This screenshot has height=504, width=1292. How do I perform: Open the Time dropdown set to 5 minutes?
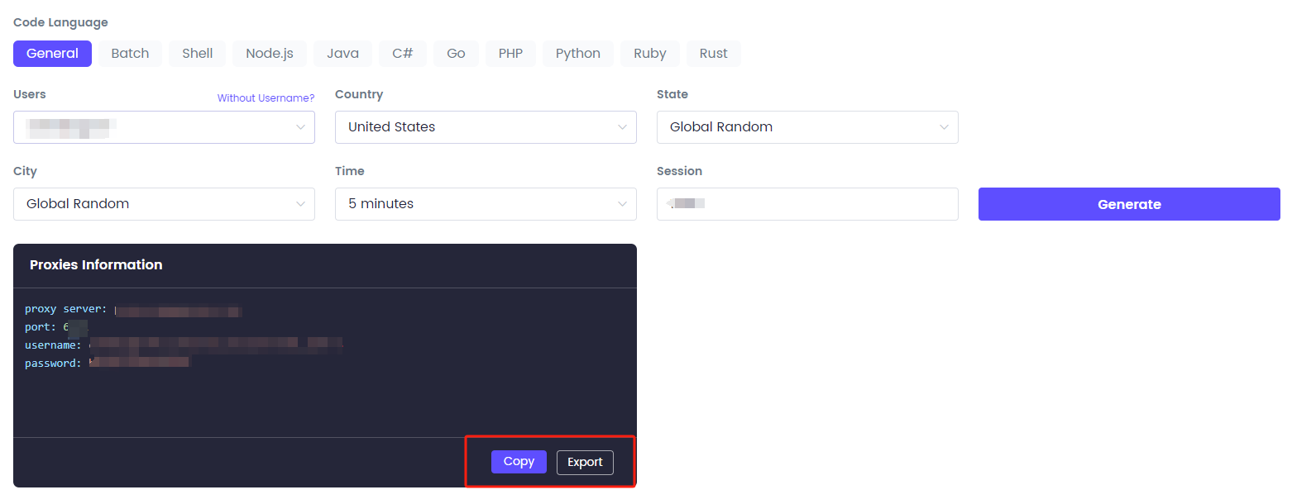pyautogui.click(x=486, y=204)
